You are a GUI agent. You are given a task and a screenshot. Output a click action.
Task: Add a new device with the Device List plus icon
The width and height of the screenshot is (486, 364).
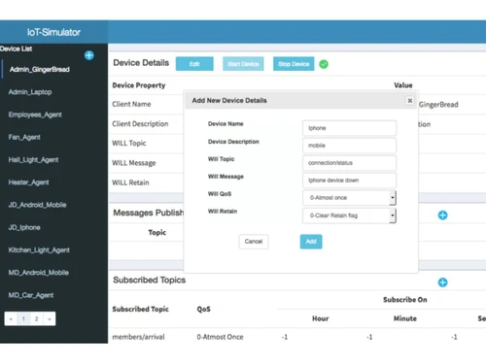pyautogui.click(x=89, y=55)
